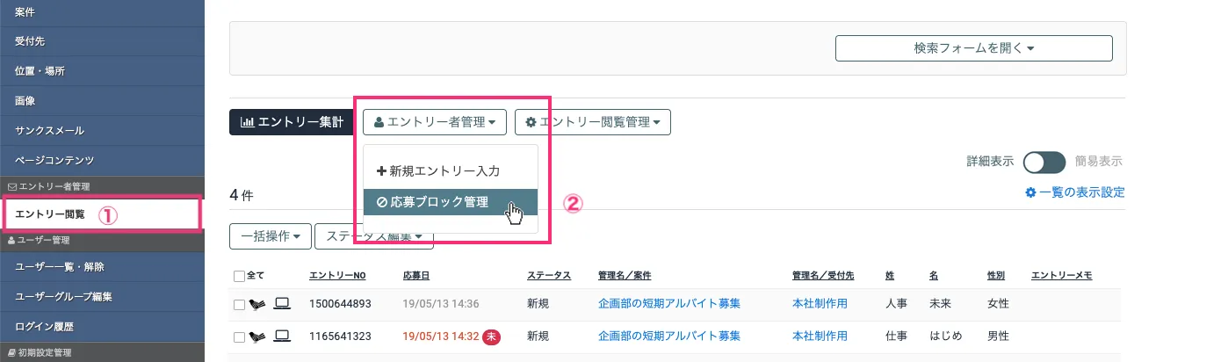Select the checkbox for entry 1165641323

pos(240,337)
